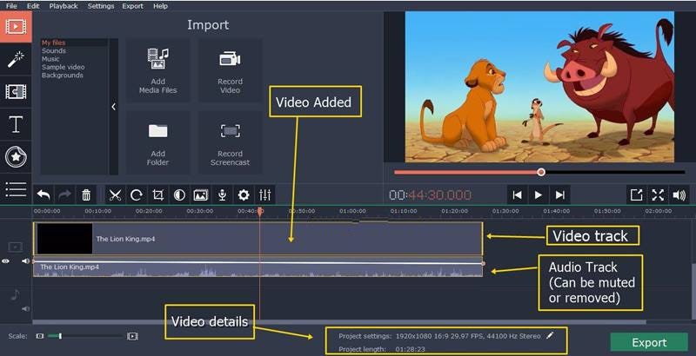Skip to next frame
696x356 pixels.
(560, 194)
